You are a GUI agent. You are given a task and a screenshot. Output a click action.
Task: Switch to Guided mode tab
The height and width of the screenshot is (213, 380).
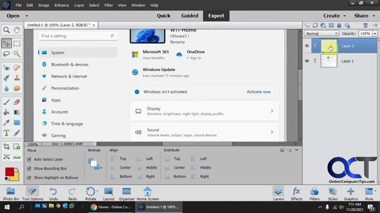tap(190, 16)
